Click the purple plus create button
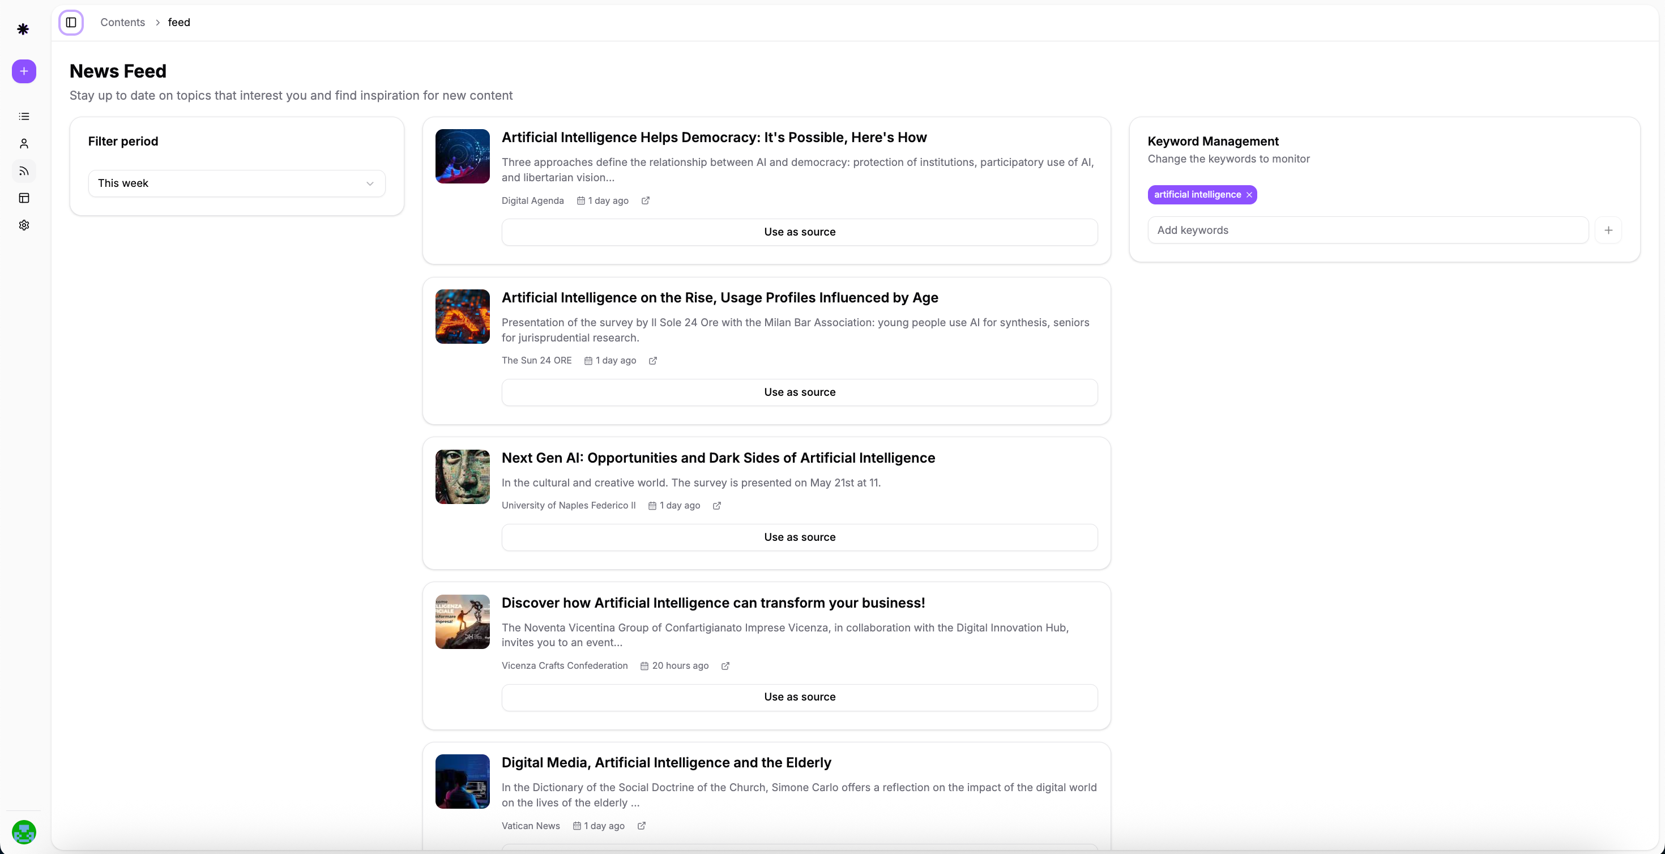Image resolution: width=1665 pixels, height=854 pixels. 24,71
